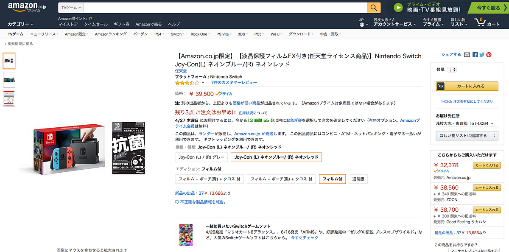Click inside the search text field
This screenshot has height=252, width=509.
tap(225, 8)
